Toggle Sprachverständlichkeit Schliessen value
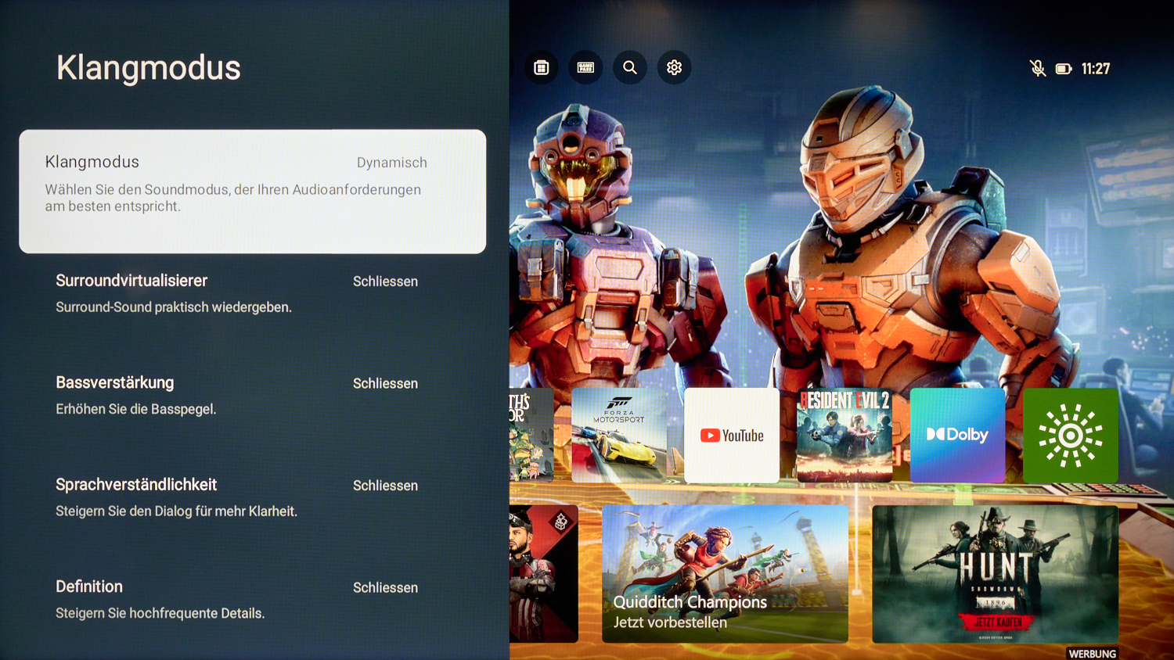Viewport: 1174px width, 660px height. coord(385,486)
